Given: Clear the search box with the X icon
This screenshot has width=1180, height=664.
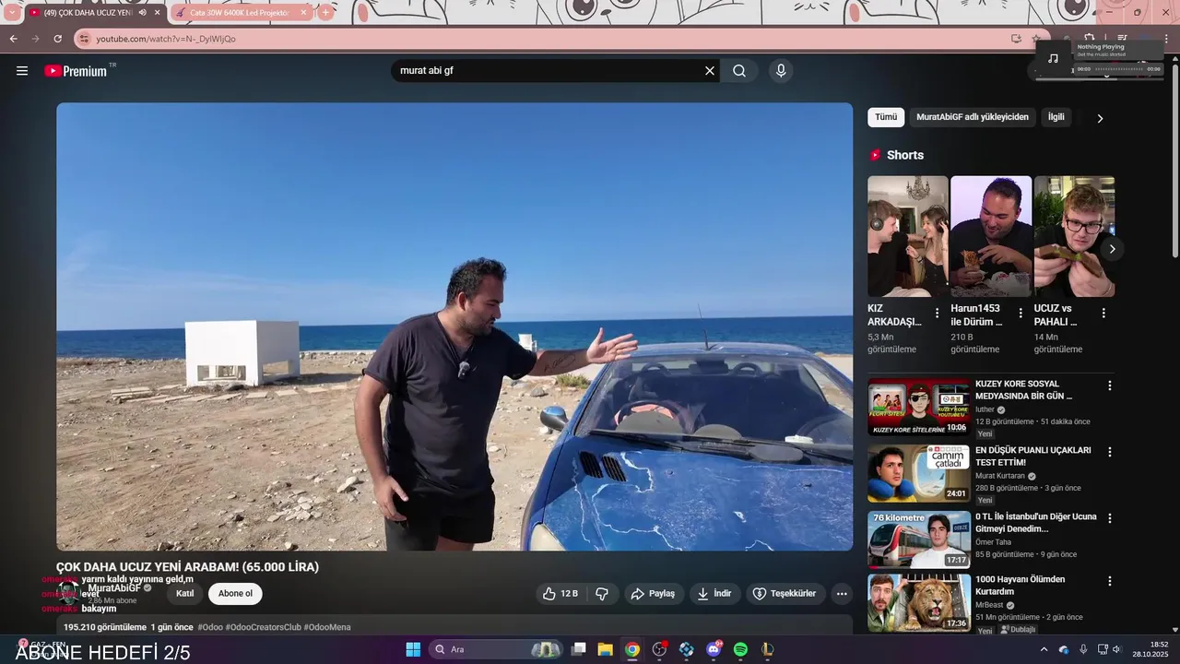Looking at the screenshot, I should [x=710, y=71].
